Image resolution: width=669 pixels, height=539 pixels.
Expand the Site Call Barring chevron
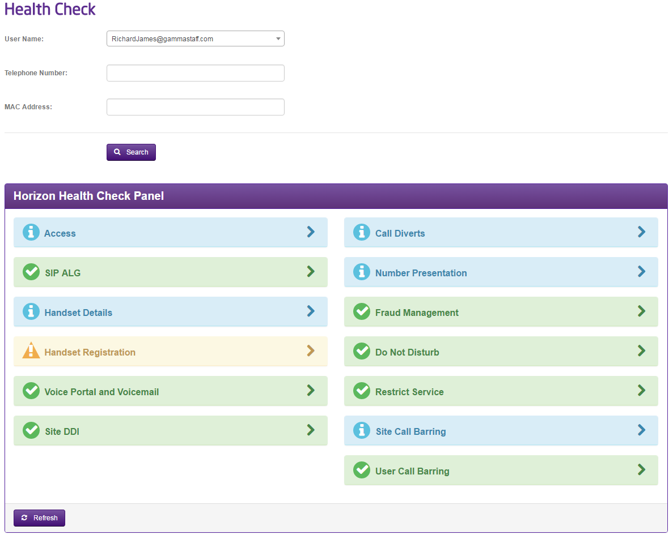click(641, 430)
